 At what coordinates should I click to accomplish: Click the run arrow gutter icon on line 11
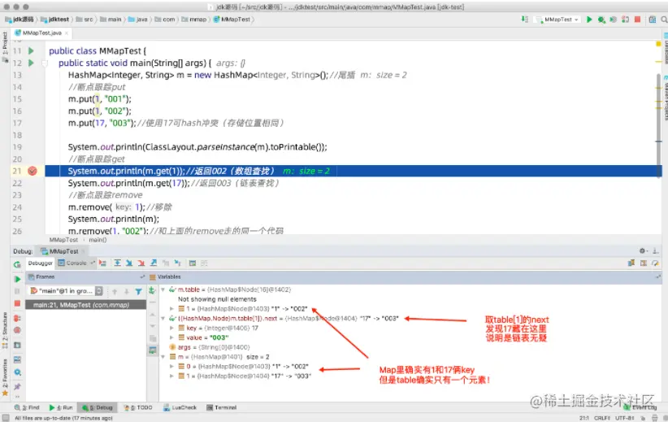[31, 50]
